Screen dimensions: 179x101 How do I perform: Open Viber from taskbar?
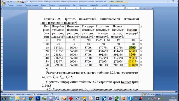pos(110,98)
